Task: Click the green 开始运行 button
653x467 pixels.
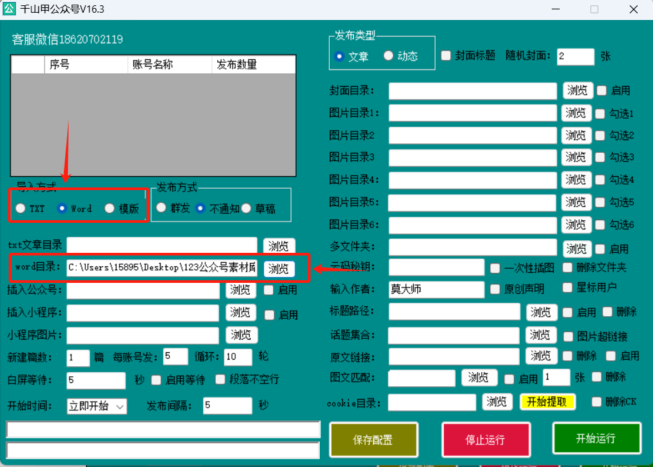Action: click(x=596, y=438)
